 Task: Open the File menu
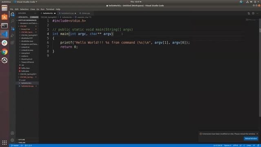click(x=11, y=9)
